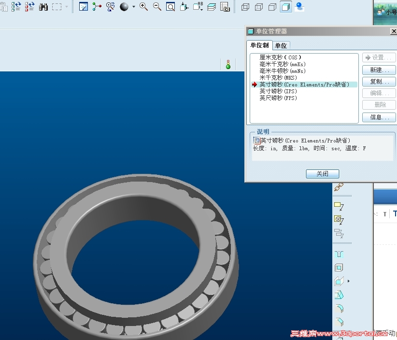Click the gray sphere appearance icon
397x340 pixels.
point(124,7)
